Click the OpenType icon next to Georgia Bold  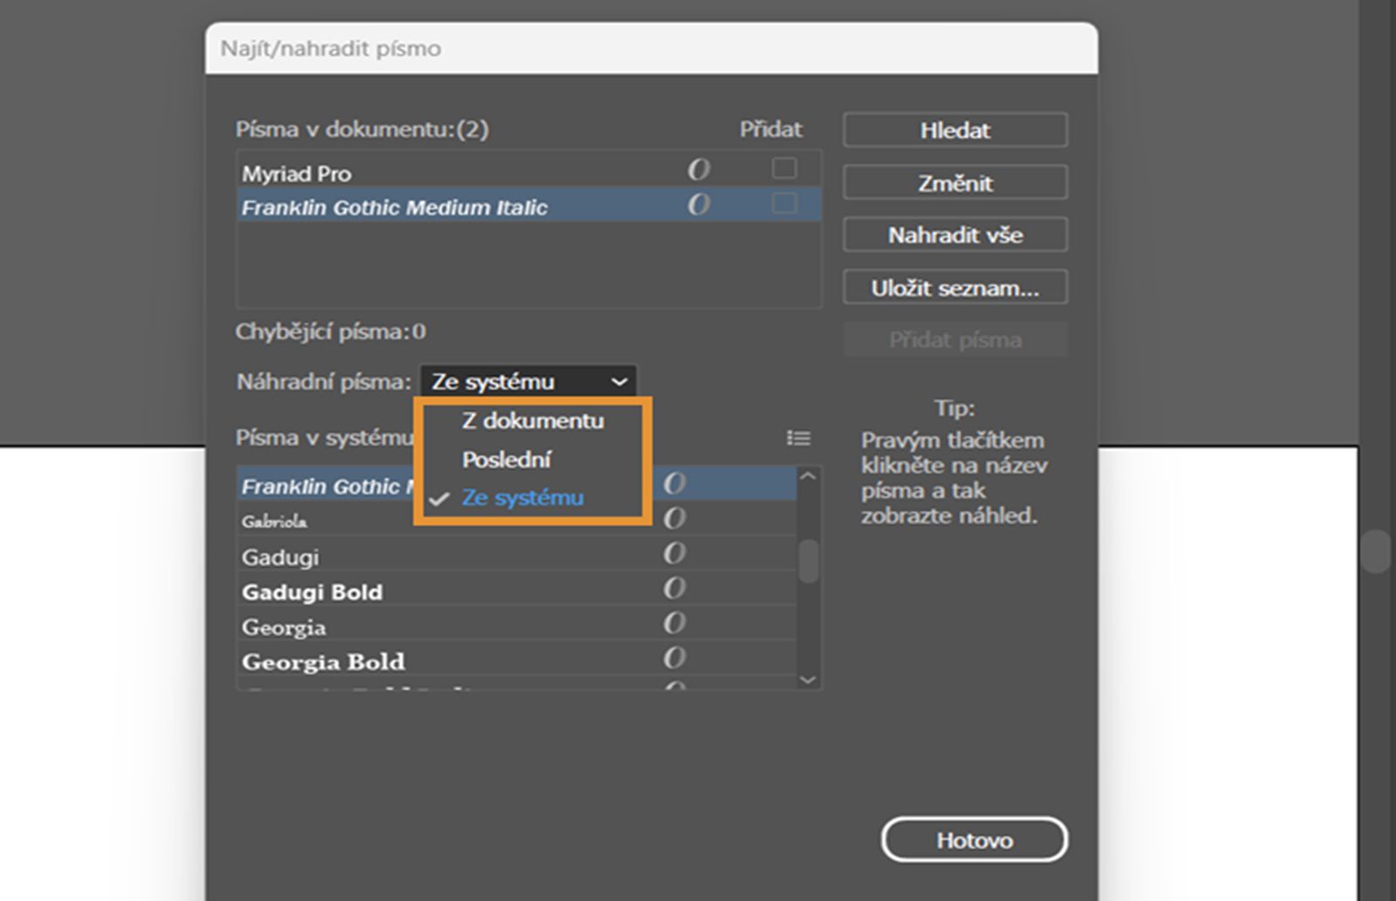(674, 659)
